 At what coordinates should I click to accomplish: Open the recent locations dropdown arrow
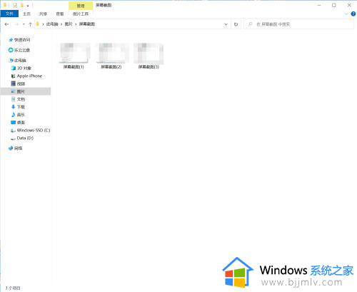(24, 24)
